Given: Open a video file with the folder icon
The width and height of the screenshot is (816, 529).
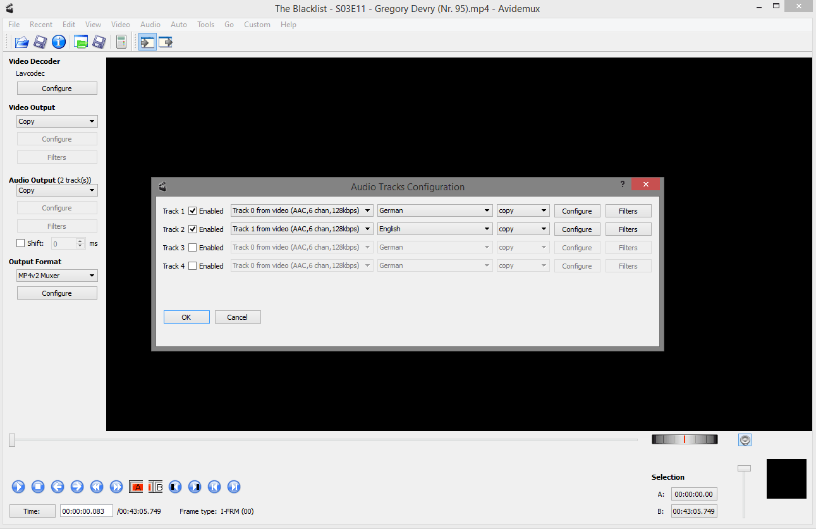Looking at the screenshot, I should pyautogui.click(x=22, y=42).
